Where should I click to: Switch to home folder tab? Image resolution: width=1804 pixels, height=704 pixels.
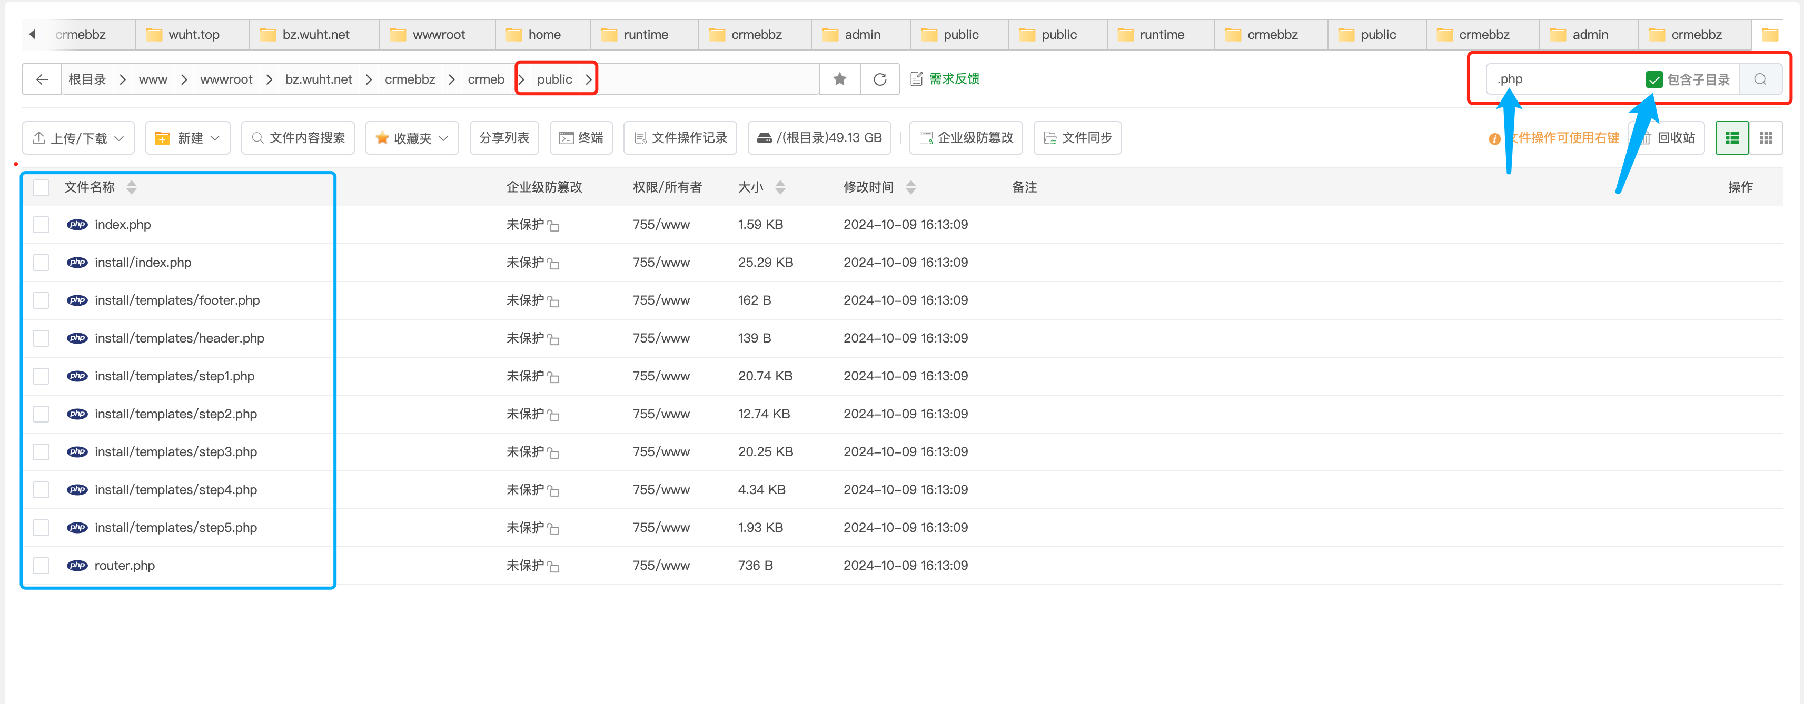[x=543, y=34]
